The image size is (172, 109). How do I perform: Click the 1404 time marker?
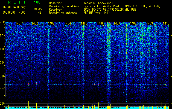(68, 23)
